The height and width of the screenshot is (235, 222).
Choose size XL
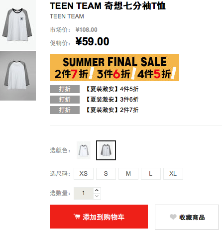(x=173, y=174)
